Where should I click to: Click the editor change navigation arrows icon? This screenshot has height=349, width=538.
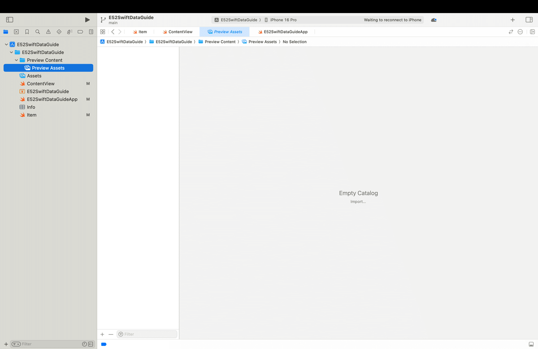(x=511, y=32)
